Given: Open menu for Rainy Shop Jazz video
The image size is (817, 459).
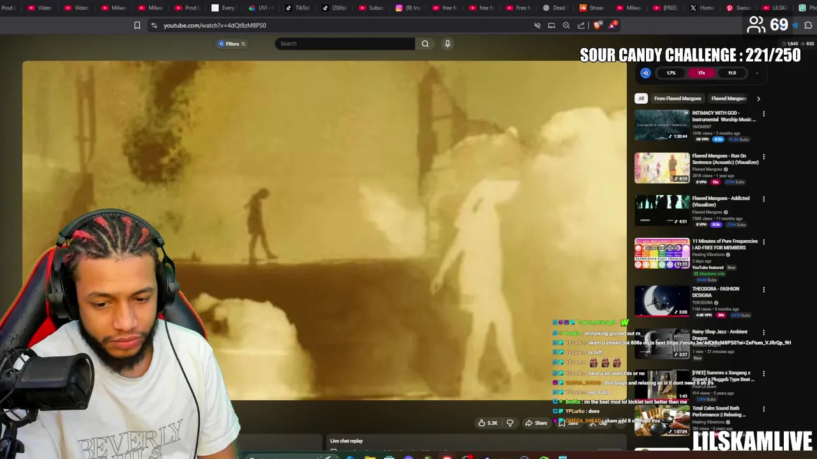Looking at the screenshot, I should pos(763,332).
